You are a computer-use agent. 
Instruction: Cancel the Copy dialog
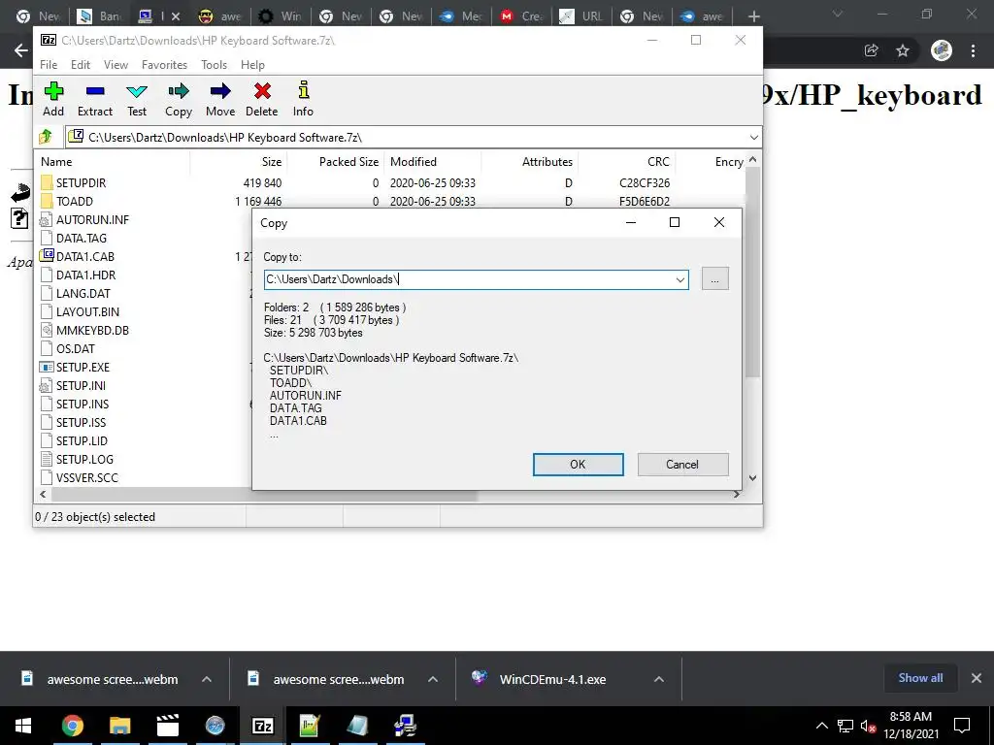pos(682,465)
